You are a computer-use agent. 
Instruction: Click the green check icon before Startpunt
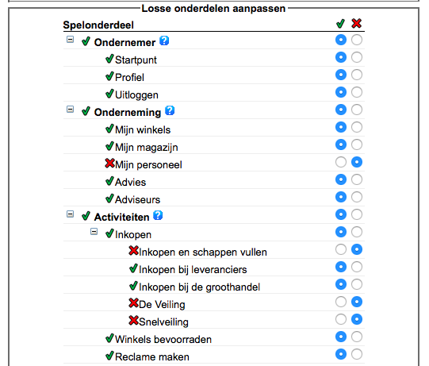pos(109,58)
